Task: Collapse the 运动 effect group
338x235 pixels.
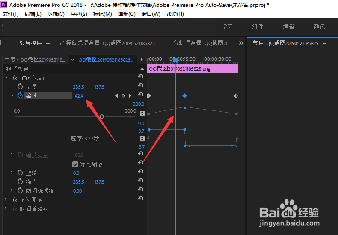Action: (x=6, y=77)
